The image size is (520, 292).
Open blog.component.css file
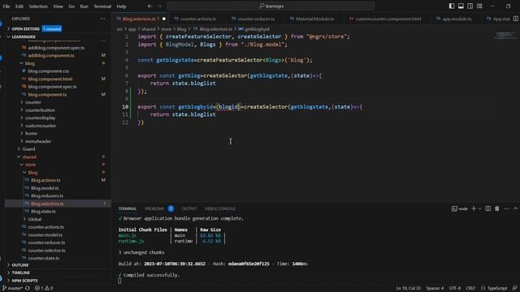click(49, 71)
